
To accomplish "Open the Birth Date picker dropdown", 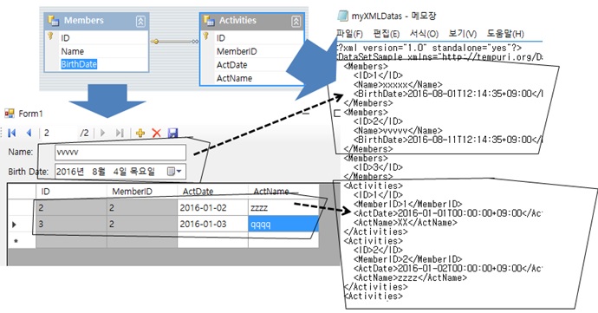I will point(175,172).
